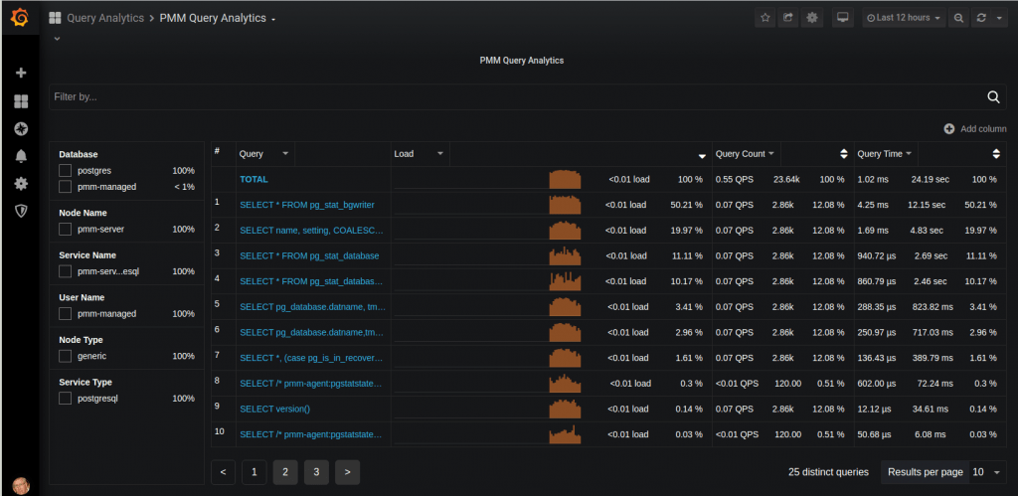
Task: Star this dashboard as favorite
Action: coord(764,18)
